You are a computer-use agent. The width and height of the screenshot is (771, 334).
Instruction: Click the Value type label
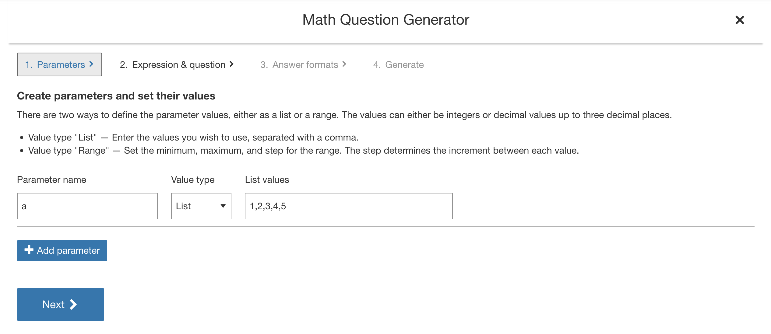pos(193,180)
